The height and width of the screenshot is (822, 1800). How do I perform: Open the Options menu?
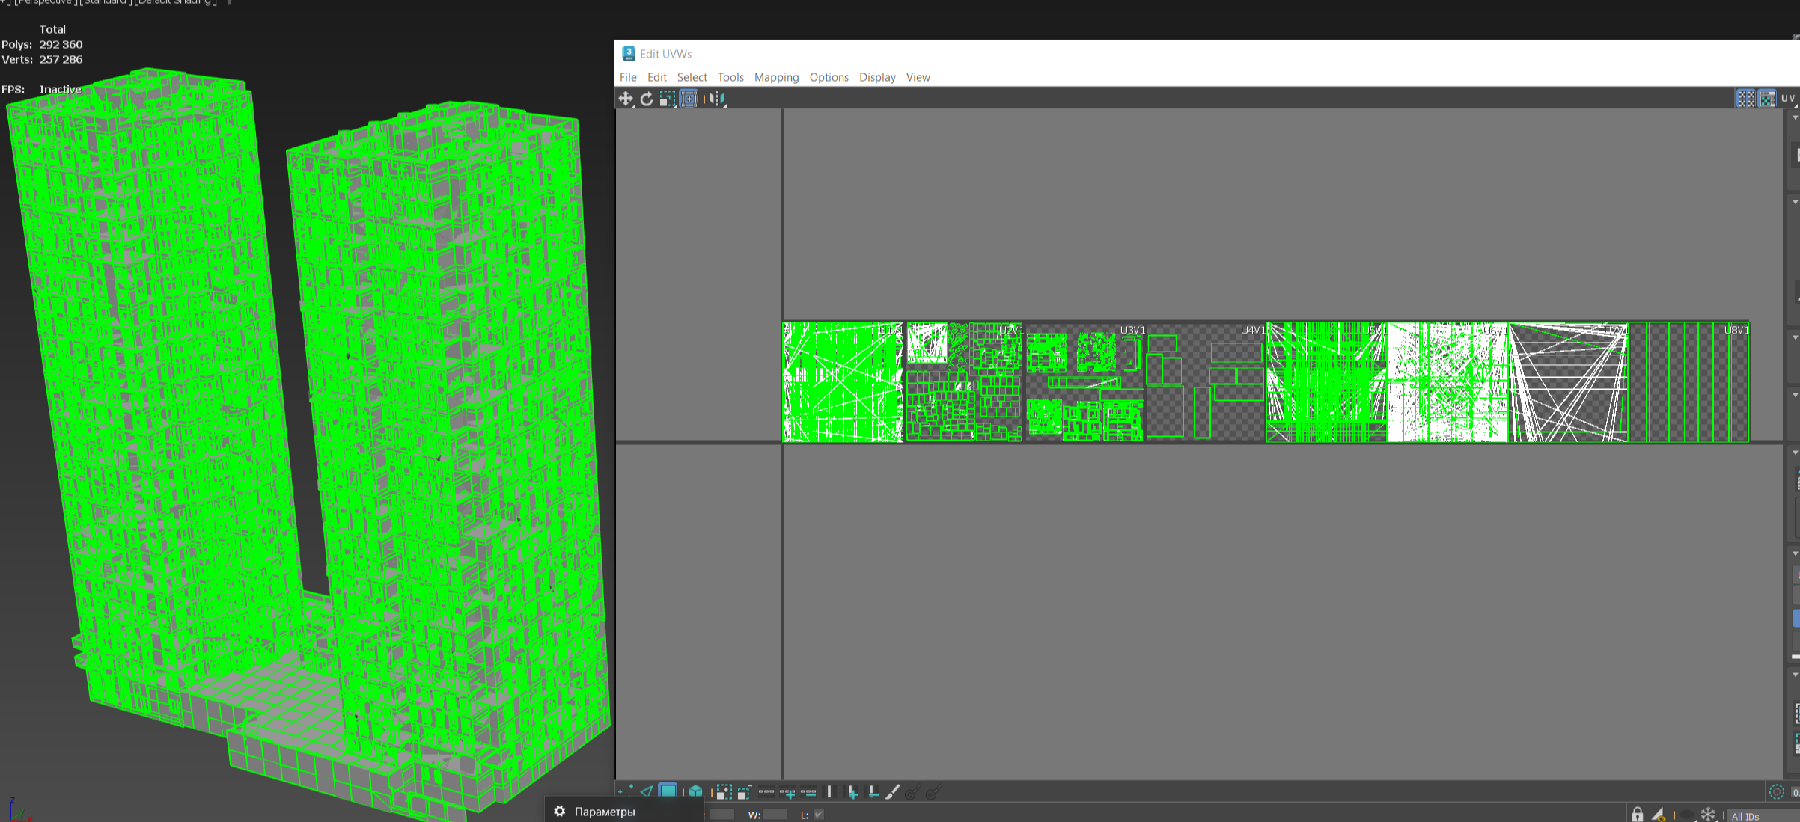[x=829, y=77]
